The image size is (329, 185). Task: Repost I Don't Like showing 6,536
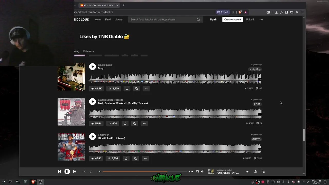point(113,158)
